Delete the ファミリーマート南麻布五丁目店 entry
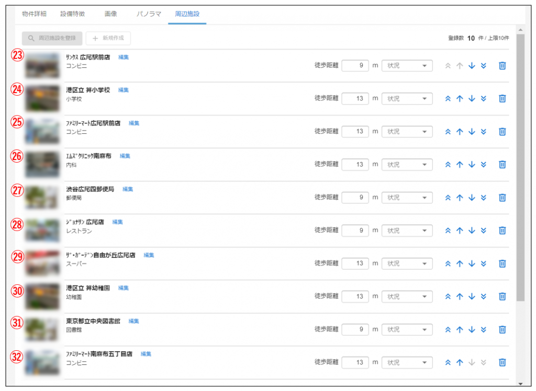This screenshot has height=391, width=536. (502, 362)
